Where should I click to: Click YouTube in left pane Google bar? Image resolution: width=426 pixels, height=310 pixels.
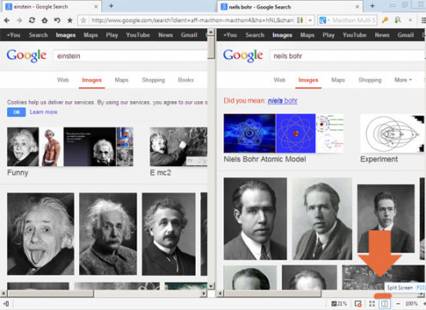[x=138, y=35]
